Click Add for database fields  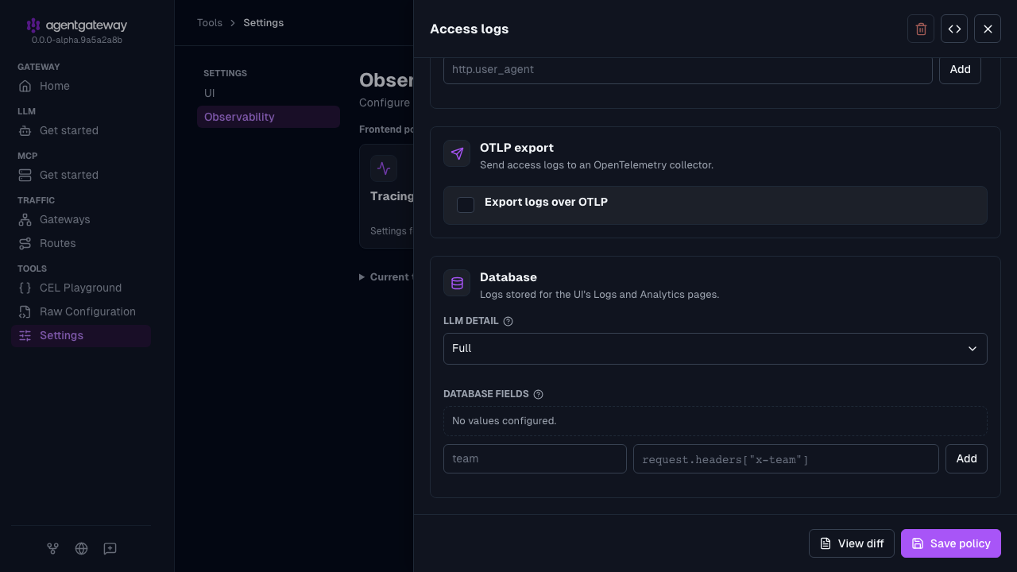(x=966, y=458)
